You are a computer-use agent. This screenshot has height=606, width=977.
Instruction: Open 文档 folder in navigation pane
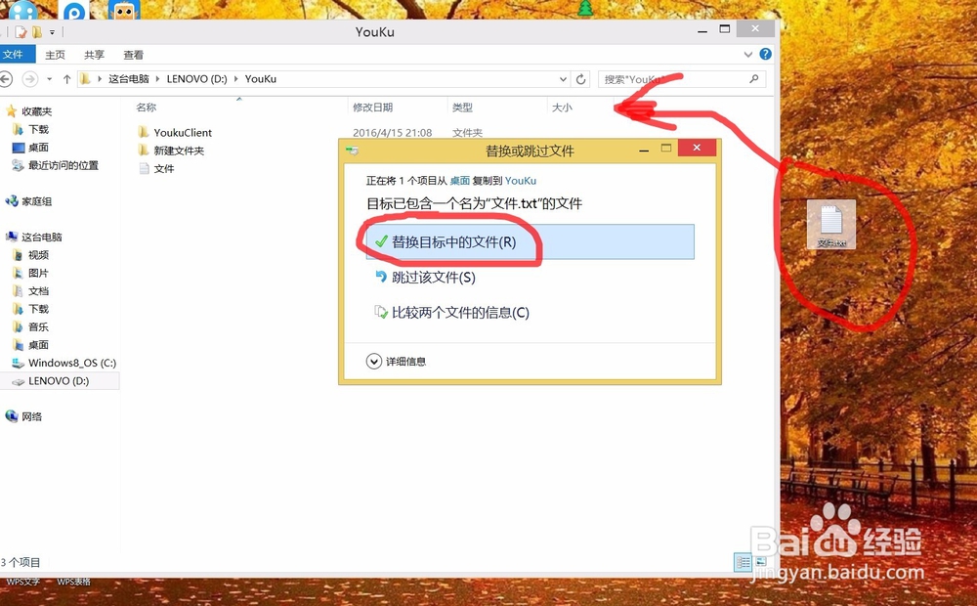(x=31, y=291)
